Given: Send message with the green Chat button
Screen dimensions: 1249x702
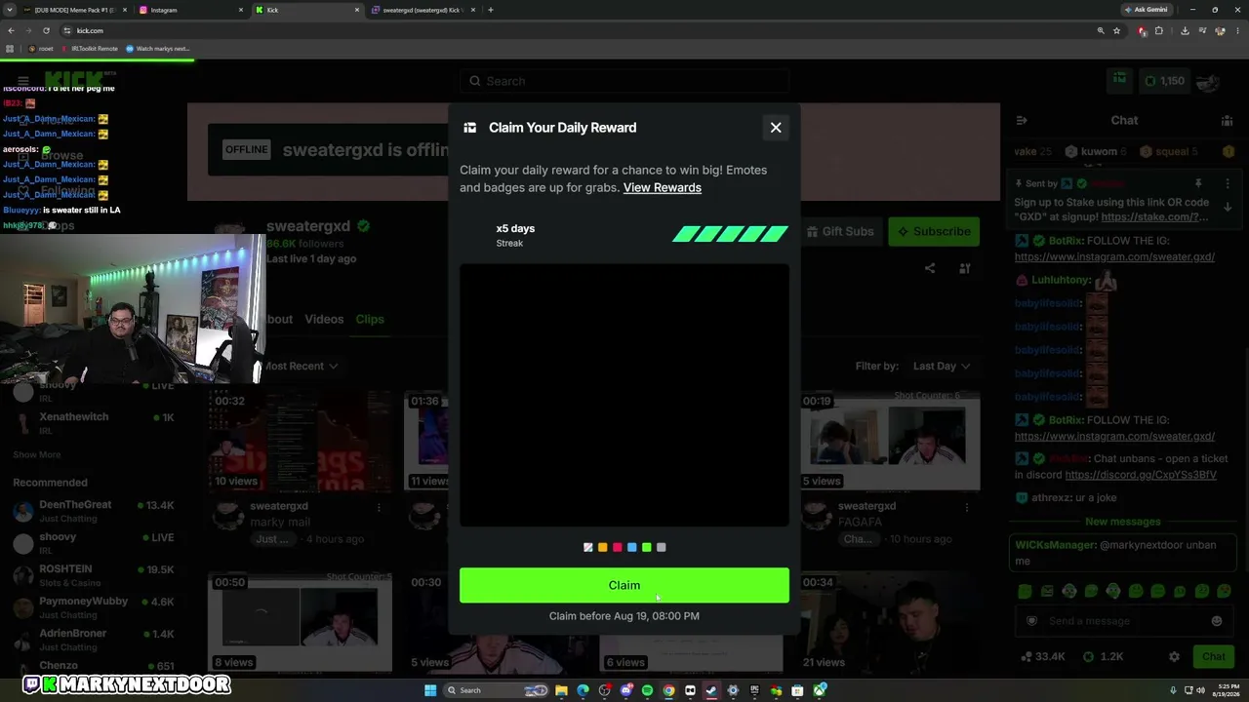Looking at the screenshot, I should point(1213,656).
